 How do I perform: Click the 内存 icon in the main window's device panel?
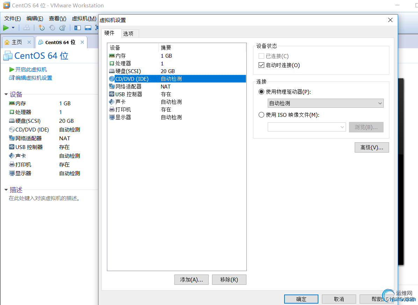(12, 103)
